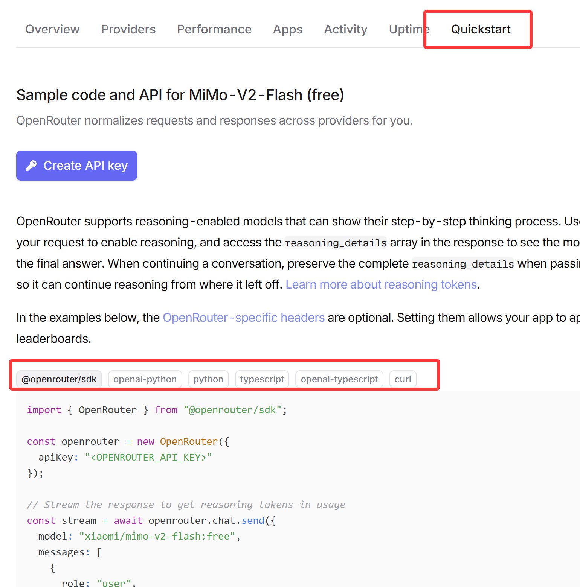580x587 pixels.
Task: View the Activity tab
Action: point(345,29)
